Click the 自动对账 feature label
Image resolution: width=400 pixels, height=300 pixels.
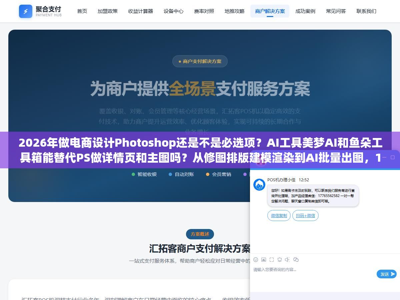pos(184,174)
